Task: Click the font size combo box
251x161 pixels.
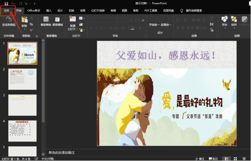Action: (123, 20)
